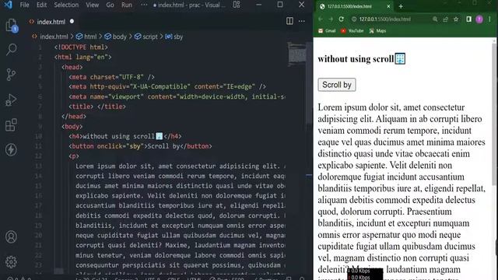
Task: Open the Run menu
Action: coord(127,5)
